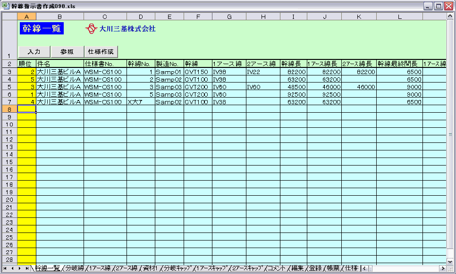Select column L header

click(x=399, y=17)
